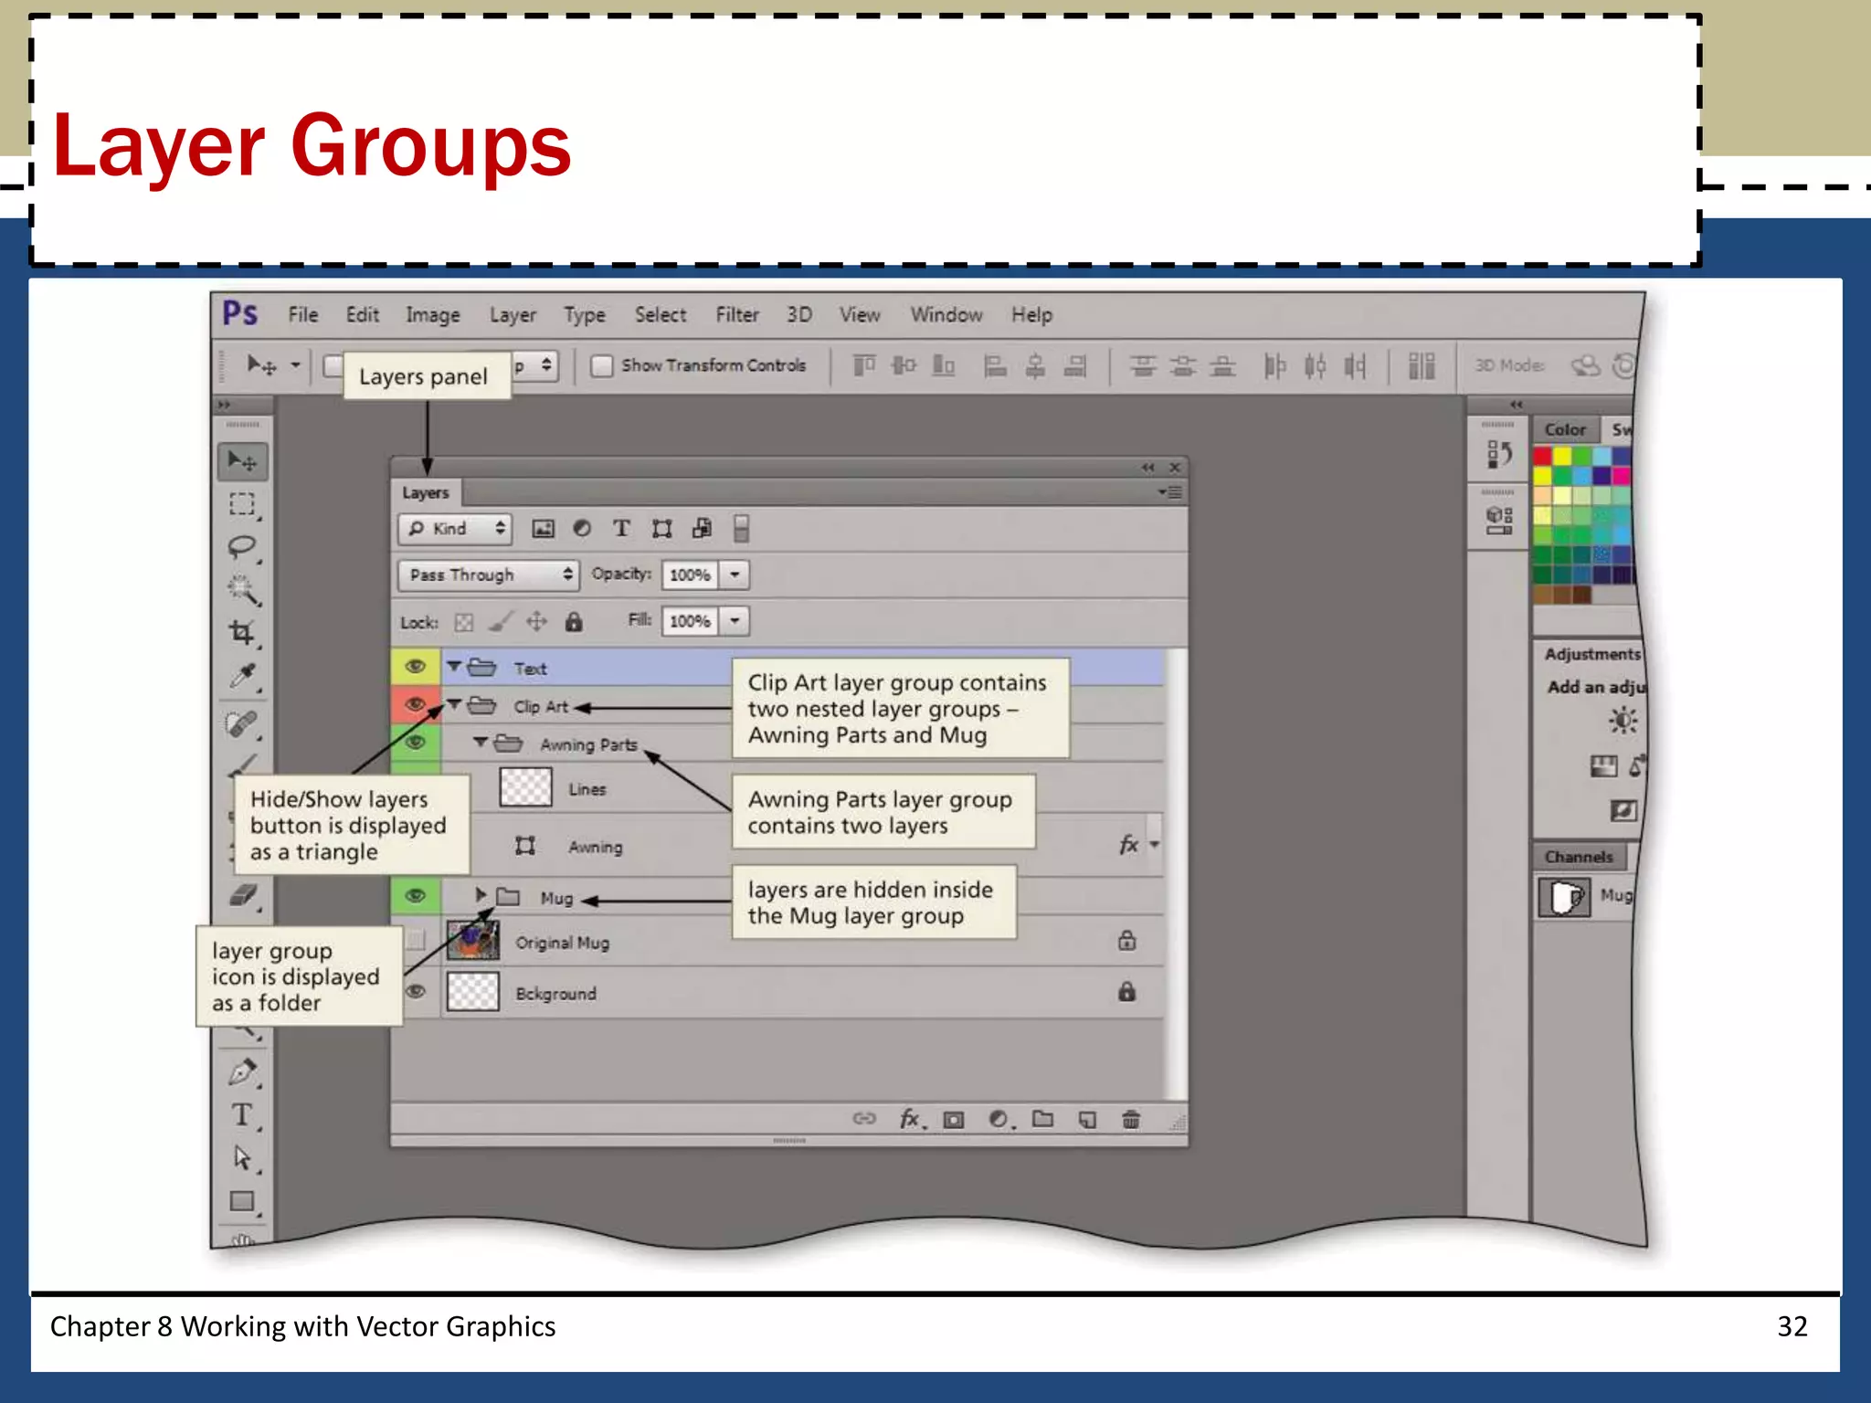Switch to the Color tab
The width and height of the screenshot is (1871, 1403).
pos(1565,429)
